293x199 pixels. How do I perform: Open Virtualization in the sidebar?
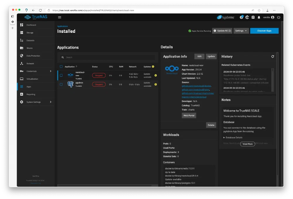click(32, 79)
